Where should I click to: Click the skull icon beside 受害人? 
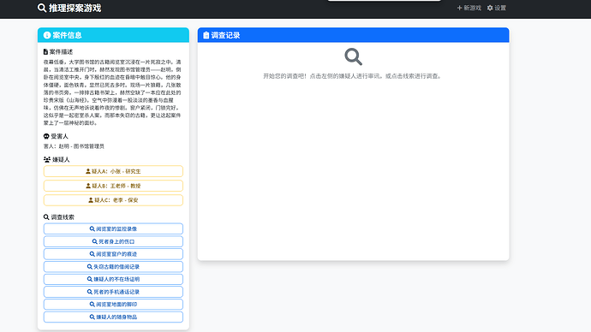click(x=46, y=136)
